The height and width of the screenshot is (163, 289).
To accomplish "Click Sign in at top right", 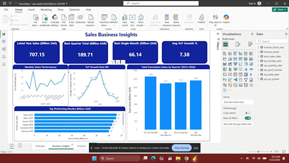I will pos(252,3).
